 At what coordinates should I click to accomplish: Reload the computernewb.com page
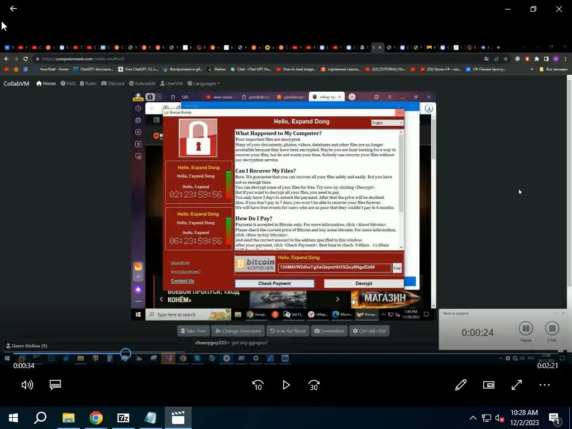pyautogui.click(x=26, y=59)
